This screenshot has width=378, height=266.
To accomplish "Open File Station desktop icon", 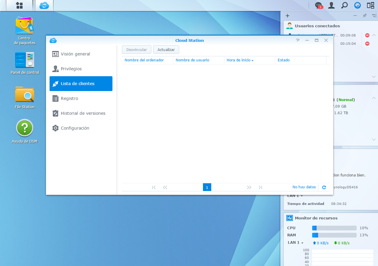I will [x=25, y=98].
